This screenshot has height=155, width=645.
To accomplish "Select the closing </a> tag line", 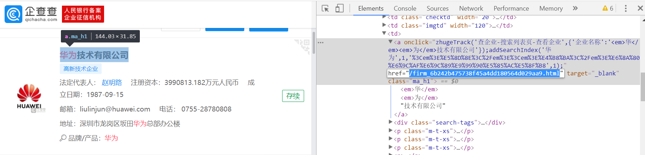I will [401, 114].
